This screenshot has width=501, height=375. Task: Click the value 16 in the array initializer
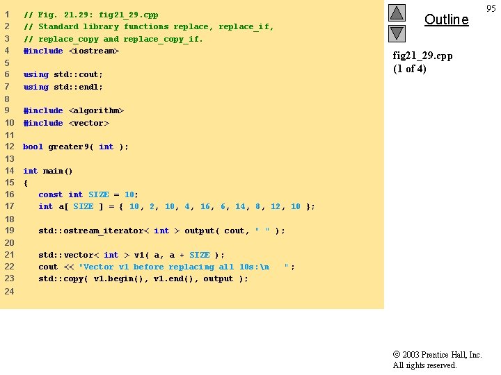[205, 207]
